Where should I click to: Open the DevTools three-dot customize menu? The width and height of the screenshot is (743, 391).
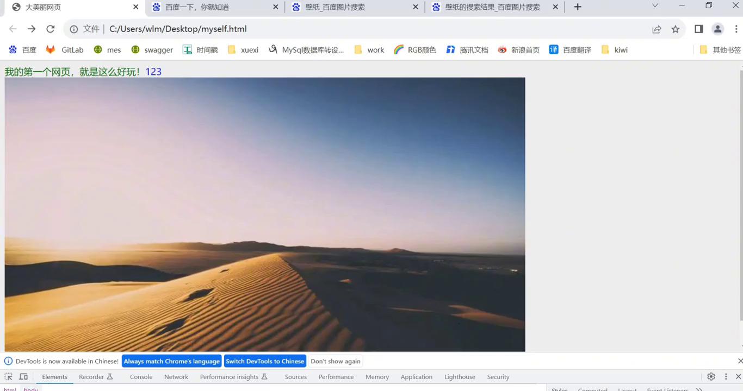(725, 376)
